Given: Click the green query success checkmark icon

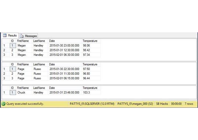Looking at the screenshot, I should click(3, 104).
